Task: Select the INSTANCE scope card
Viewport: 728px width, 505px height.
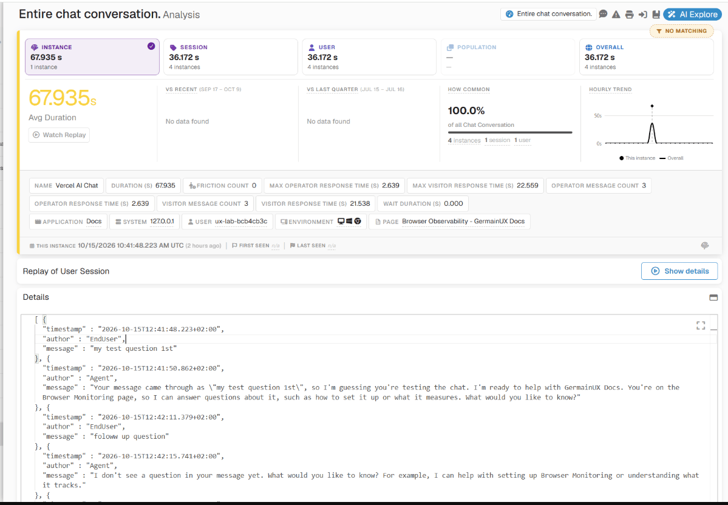Action: coord(92,56)
